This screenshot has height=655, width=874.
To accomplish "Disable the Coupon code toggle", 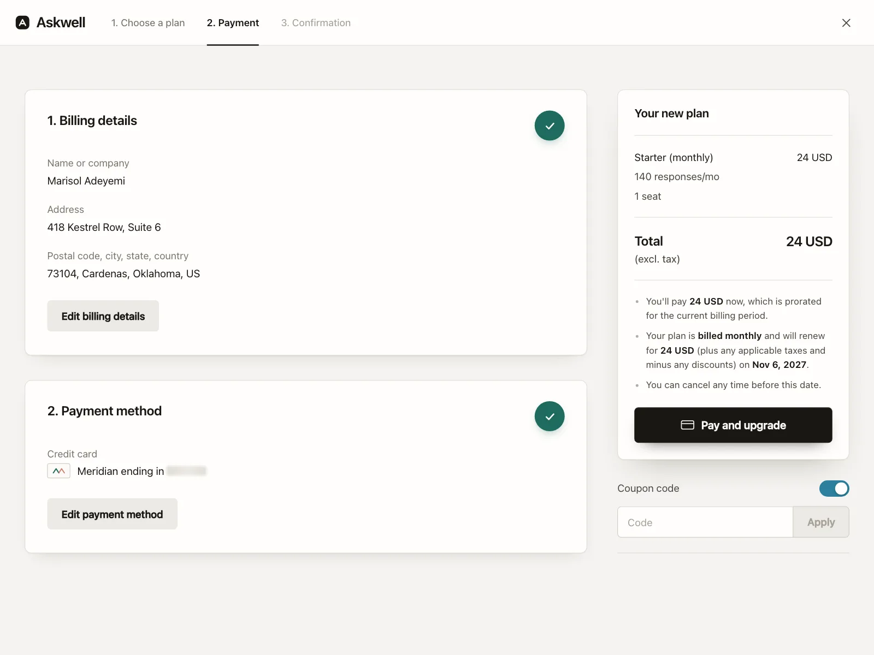I will [x=834, y=489].
